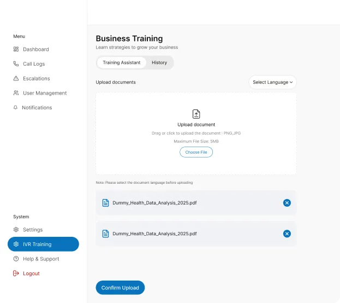Click the User Management people icon

coord(16,93)
